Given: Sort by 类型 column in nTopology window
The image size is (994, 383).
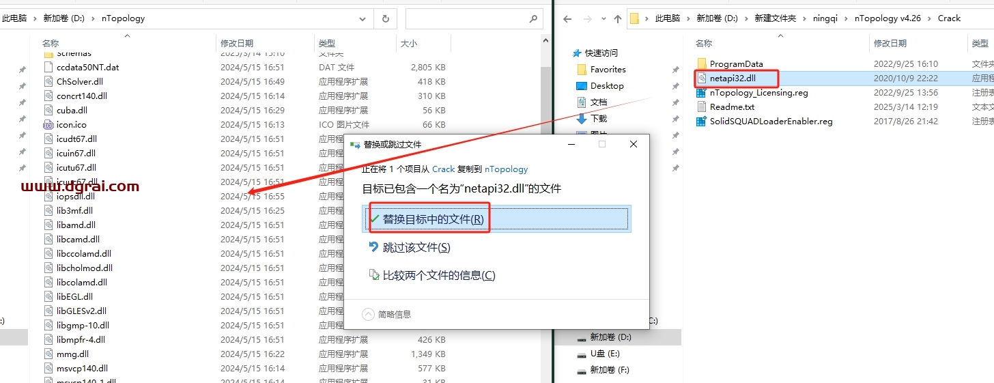Looking at the screenshot, I should [x=327, y=43].
